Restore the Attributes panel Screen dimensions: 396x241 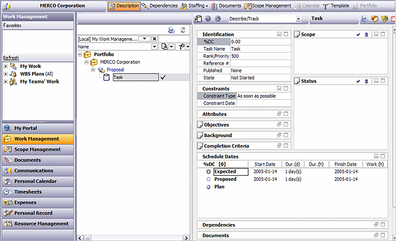coord(279,114)
